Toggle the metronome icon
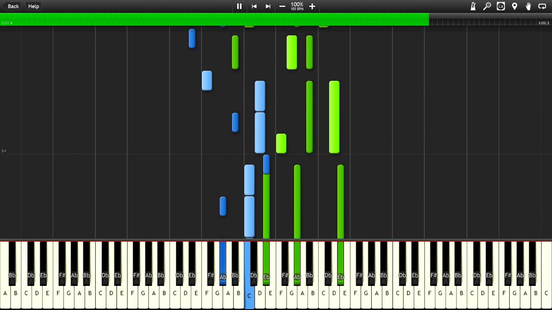552x310 pixels. (473, 6)
